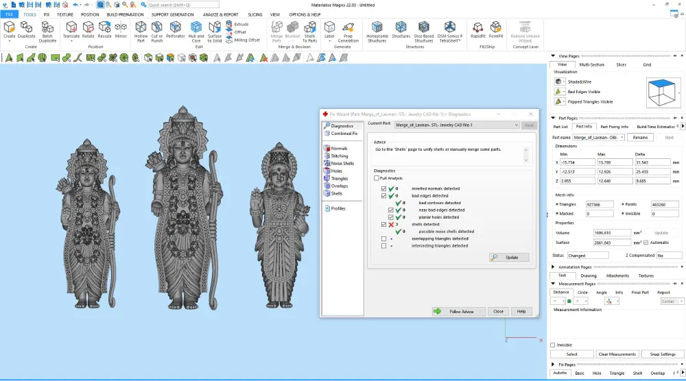Open the Batch Duplicate tool
This screenshot has width=686, height=381.
[47, 32]
